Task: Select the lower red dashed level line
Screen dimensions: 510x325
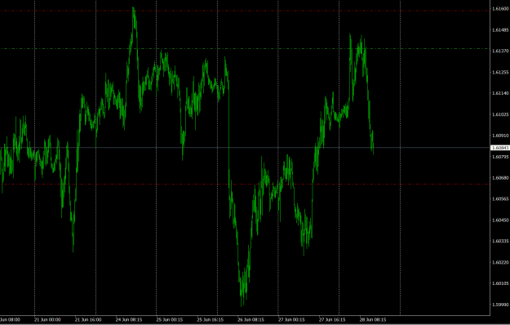Action: coord(245,184)
